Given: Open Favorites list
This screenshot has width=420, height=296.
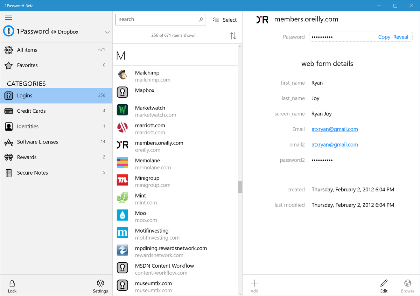Looking at the screenshot, I should tap(56, 65).
